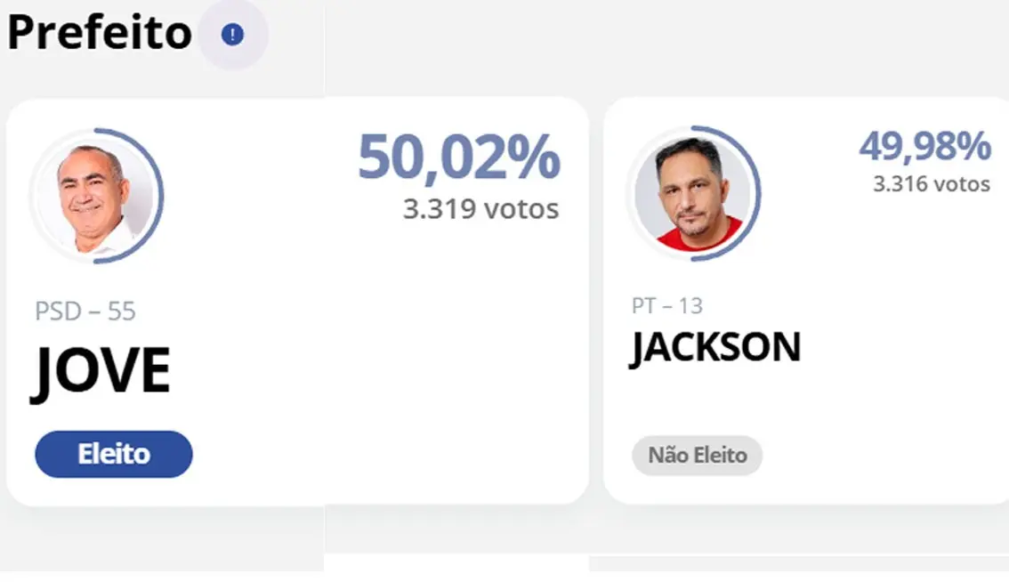Viewport: 1009px width, 582px height.
Task: Open Jackson's candidate photo
Action: pos(690,194)
